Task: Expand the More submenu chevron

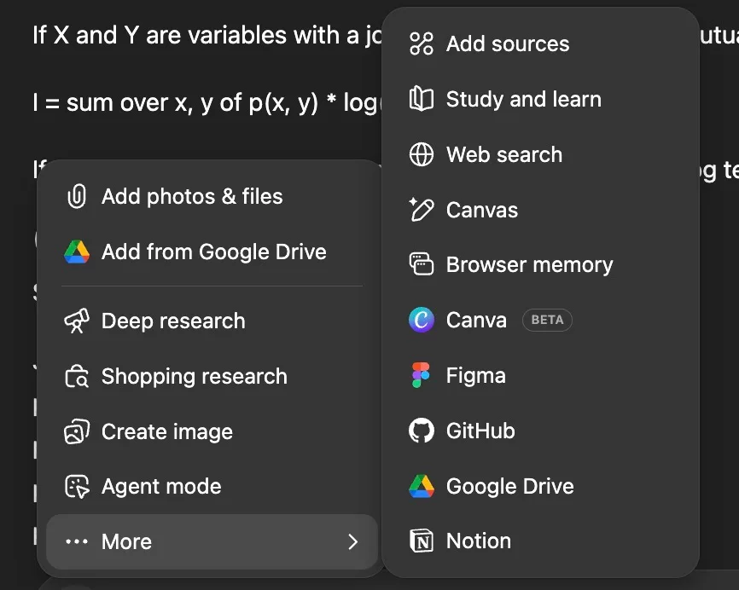Action: pyautogui.click(x=352, y=541)
